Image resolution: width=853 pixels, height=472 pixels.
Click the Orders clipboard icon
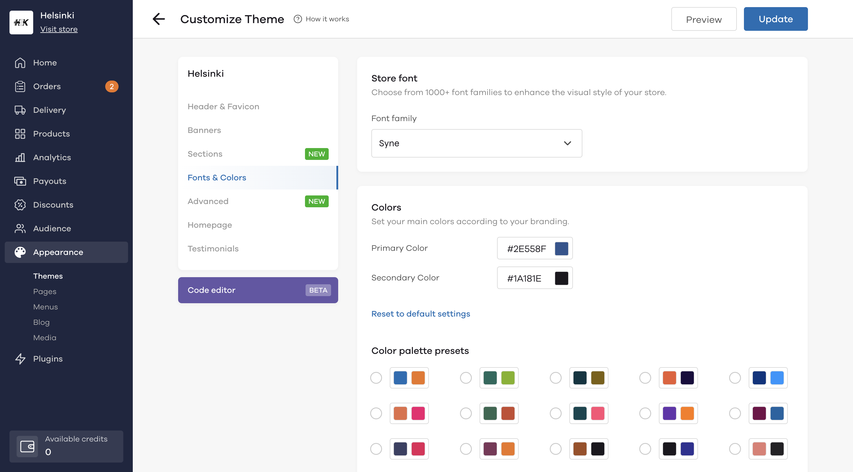pos(20,86)
